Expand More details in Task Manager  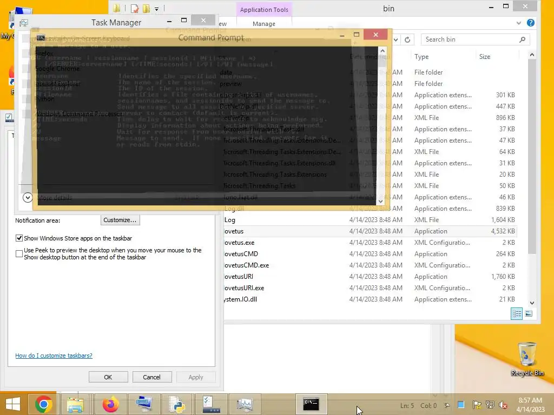pos(28,198)
